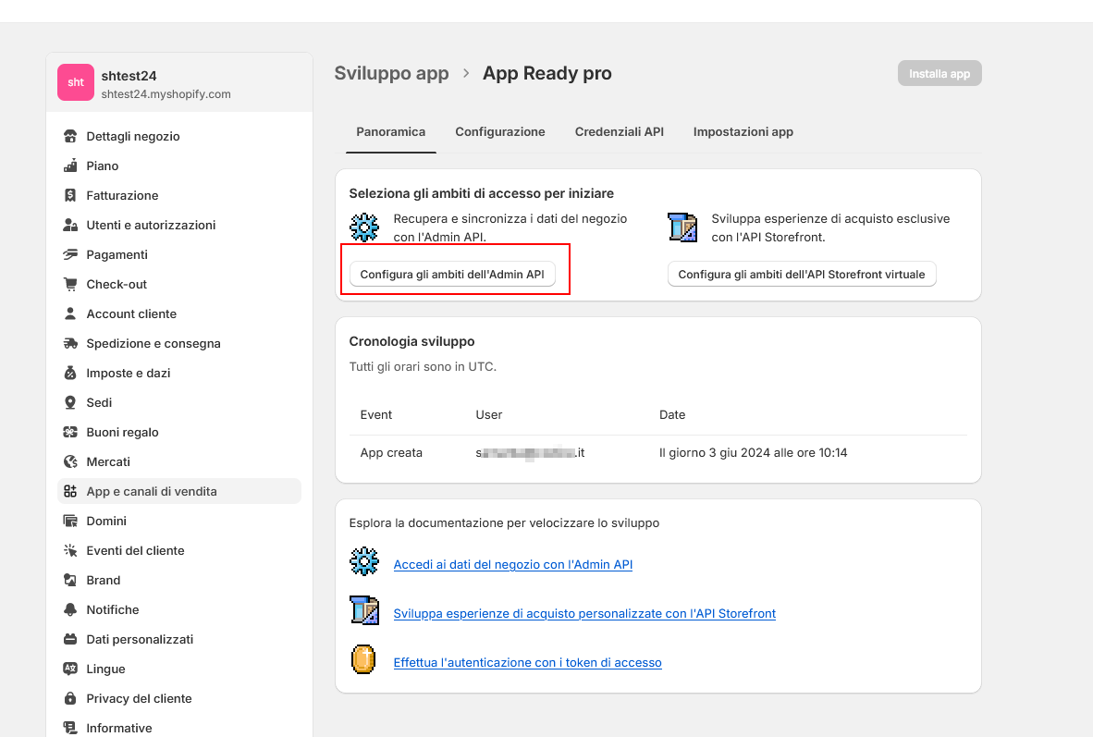Select Privacy del cliente in sidebar

[179, 699]
